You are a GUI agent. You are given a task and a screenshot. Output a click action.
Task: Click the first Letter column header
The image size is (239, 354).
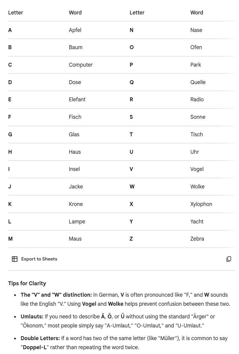point(16,13)
